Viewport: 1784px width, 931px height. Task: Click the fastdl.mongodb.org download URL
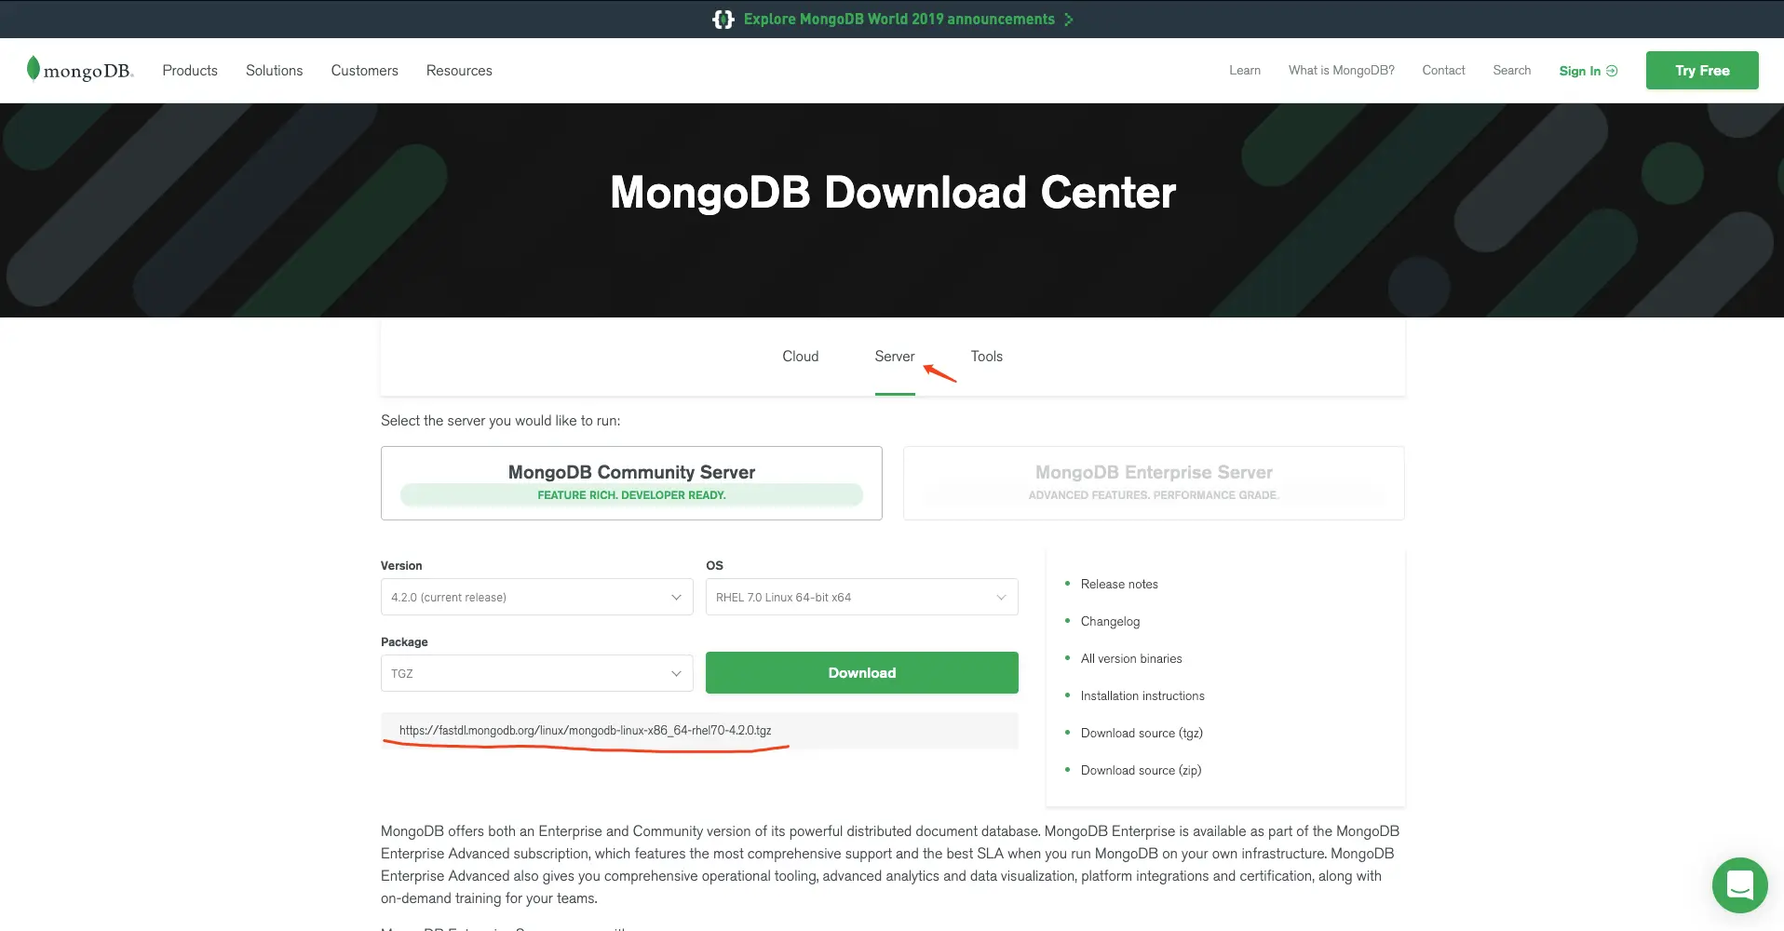586,730
